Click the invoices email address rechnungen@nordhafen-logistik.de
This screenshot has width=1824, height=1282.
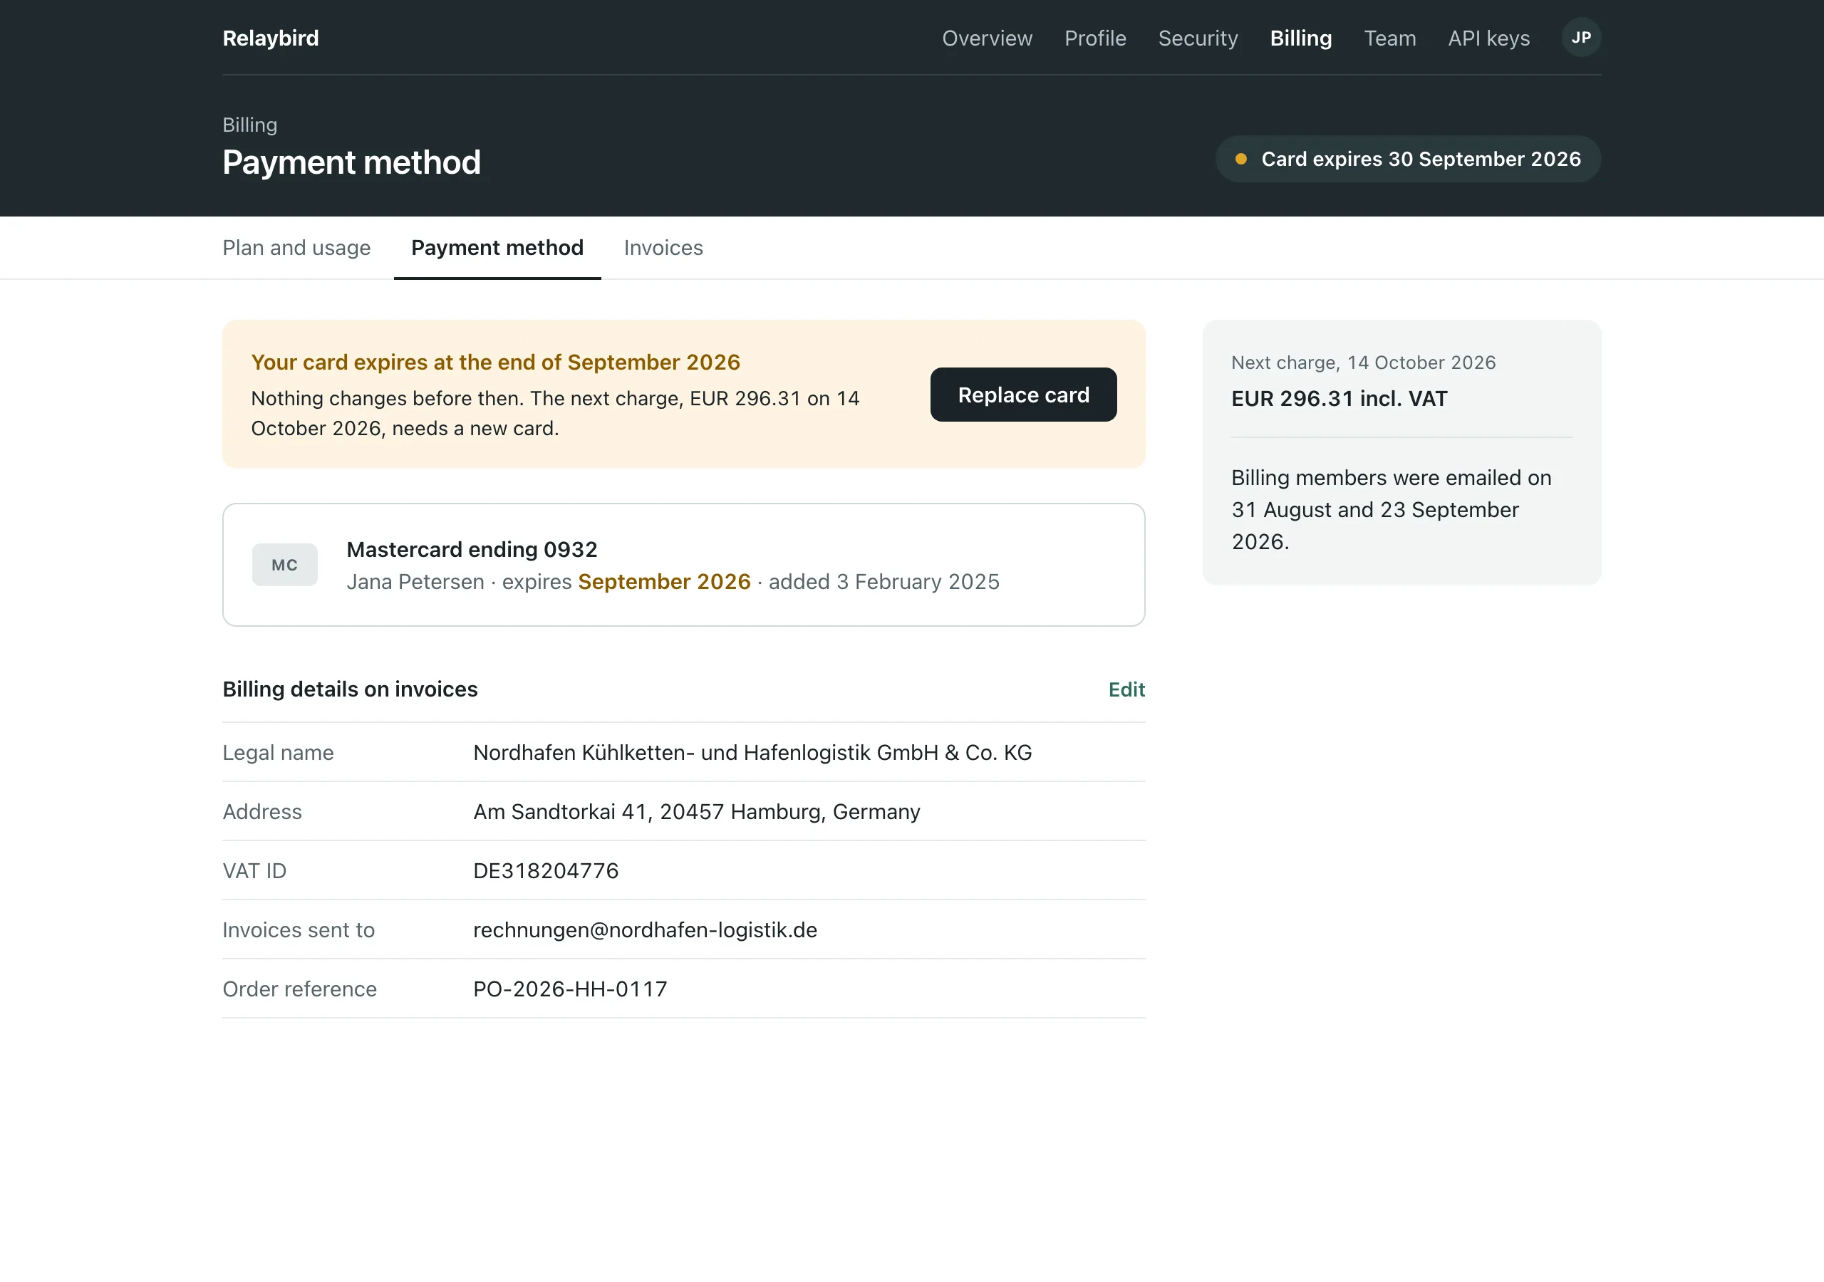[x=645, y=930]
